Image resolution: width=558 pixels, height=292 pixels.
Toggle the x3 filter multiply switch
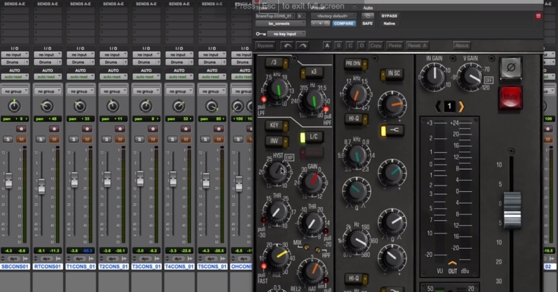click(311, 72)
